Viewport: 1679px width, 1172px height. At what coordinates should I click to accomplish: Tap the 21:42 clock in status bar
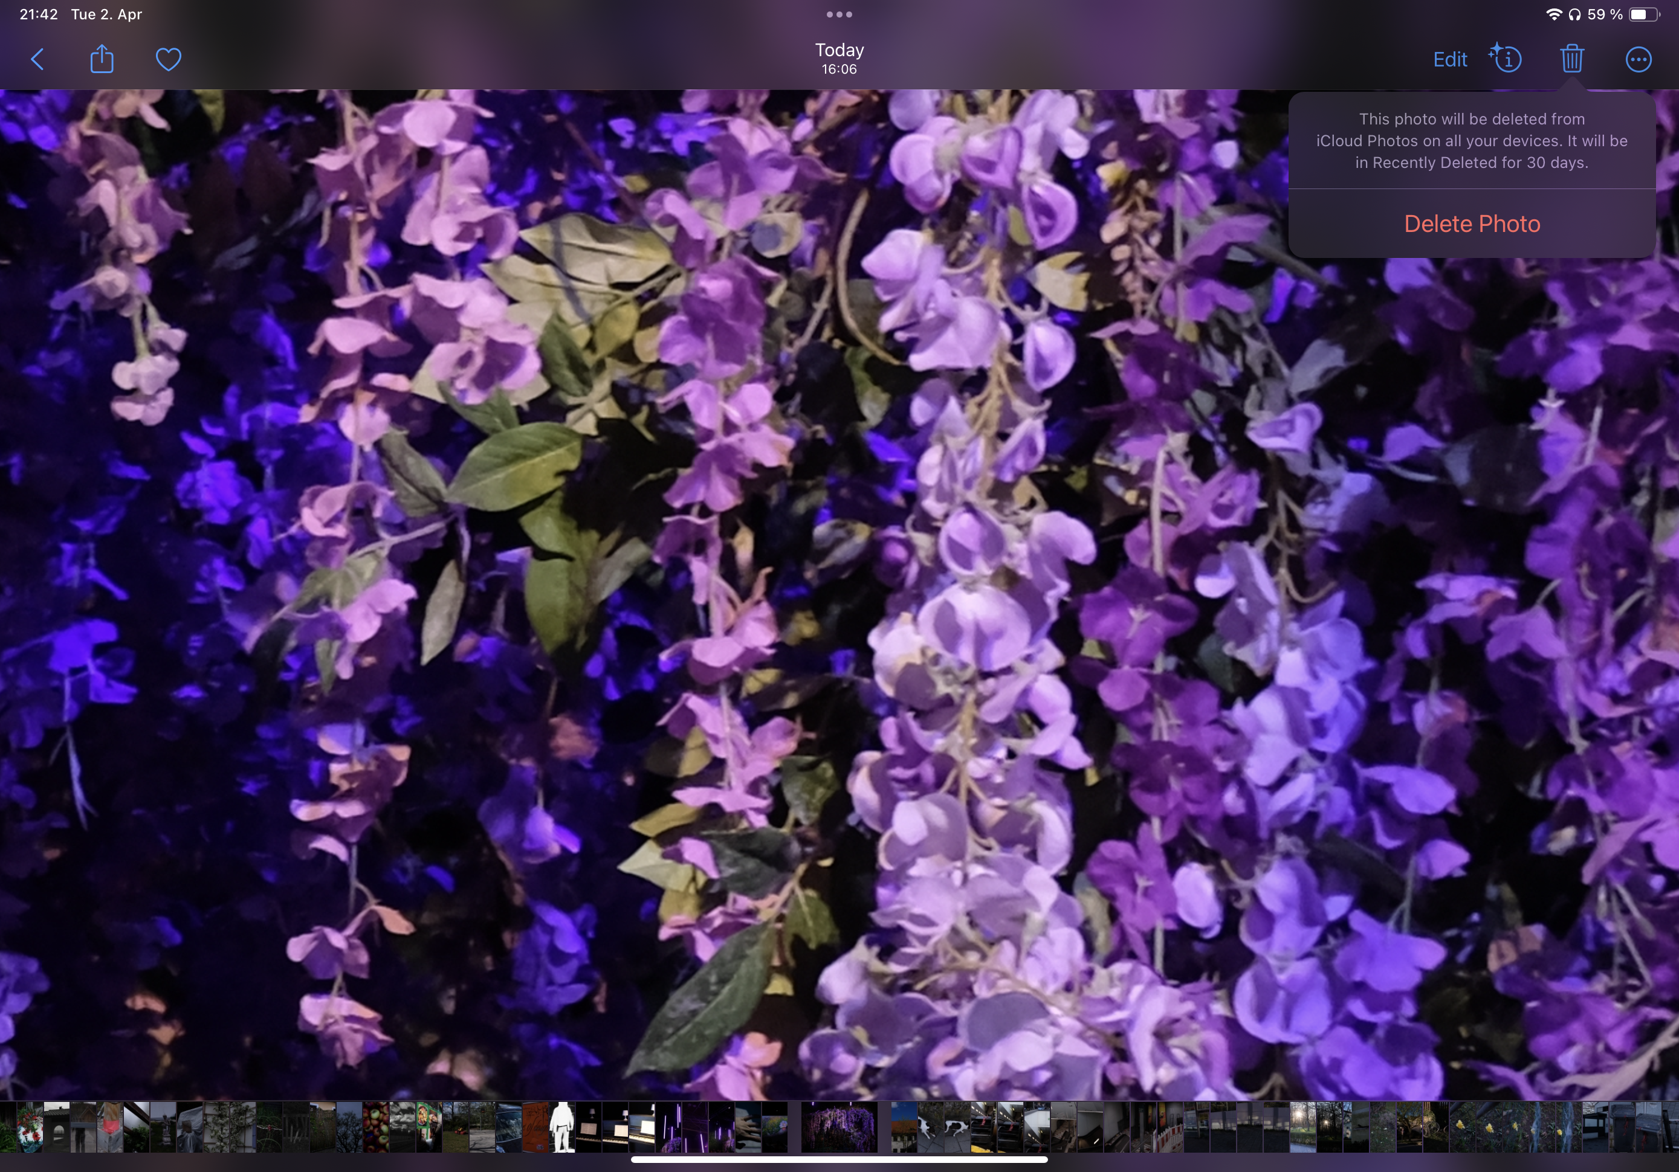(39, 14)
